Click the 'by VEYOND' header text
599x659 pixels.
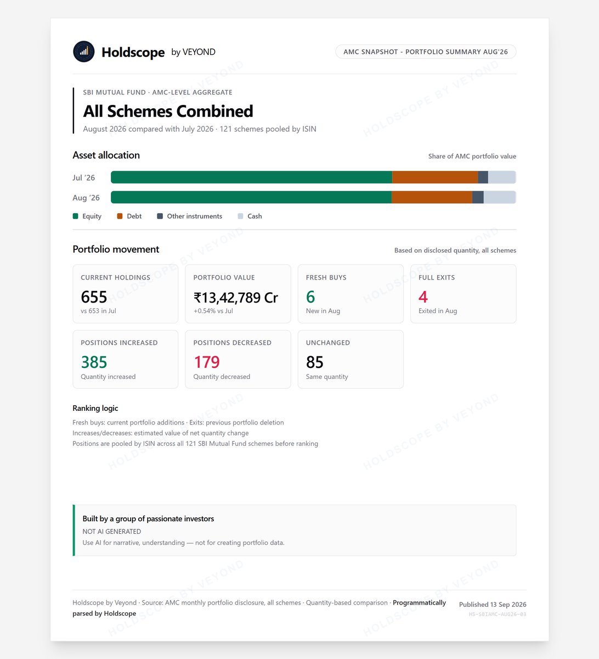tap(193, 52)
